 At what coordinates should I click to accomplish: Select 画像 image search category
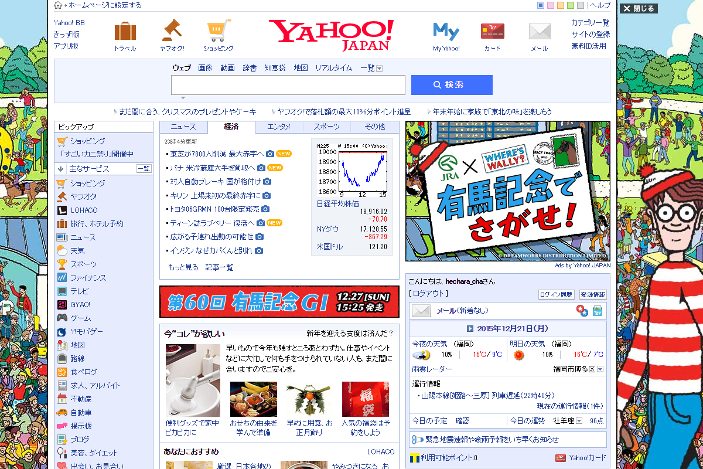[x=205, y=68]
